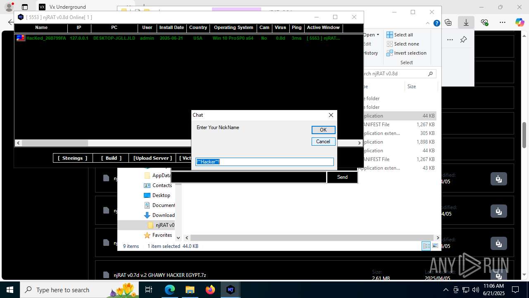The height and width of the screenshot is (298, 529).
Task: Click the Operating System column header
Action: coord(234,28)
